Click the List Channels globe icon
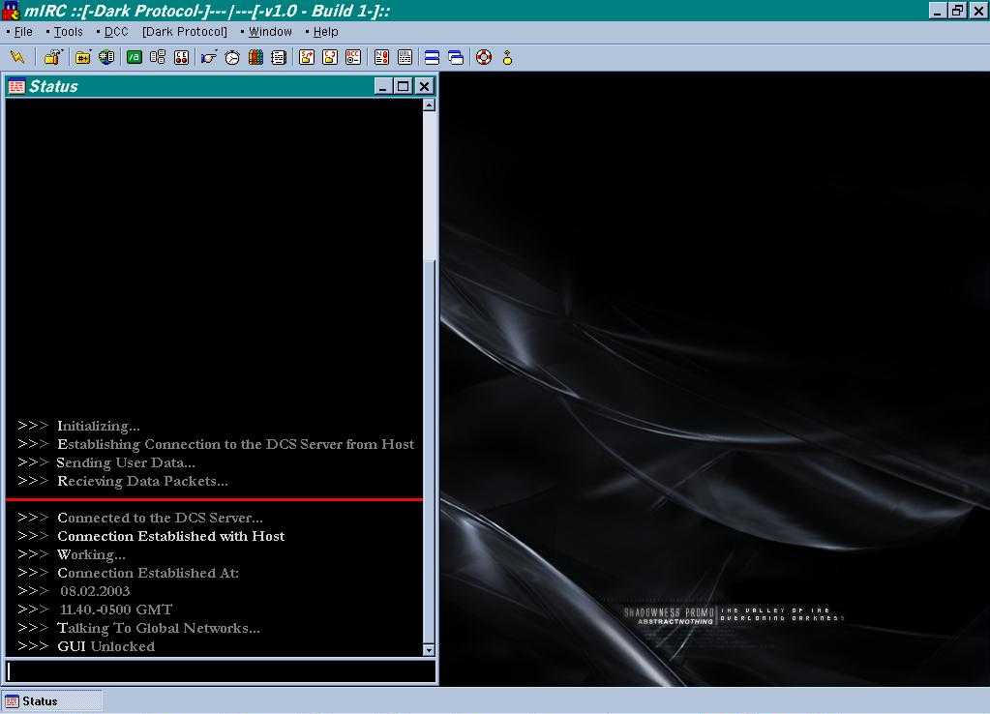The width and height of the screenshot is (990, 714). point(105,57)
